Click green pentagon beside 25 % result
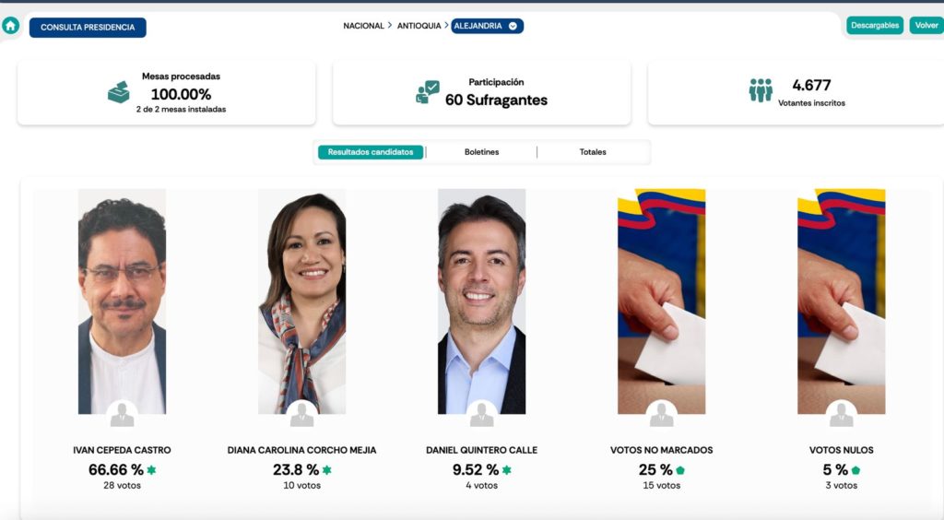 pyautogui.click(x=680, y=470)
